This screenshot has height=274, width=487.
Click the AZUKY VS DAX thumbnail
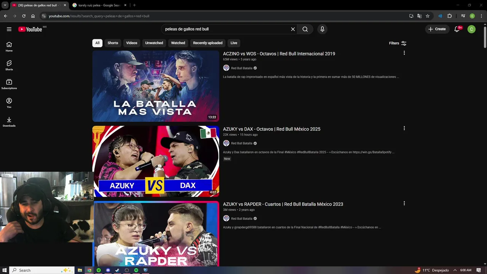coord(156,161)
